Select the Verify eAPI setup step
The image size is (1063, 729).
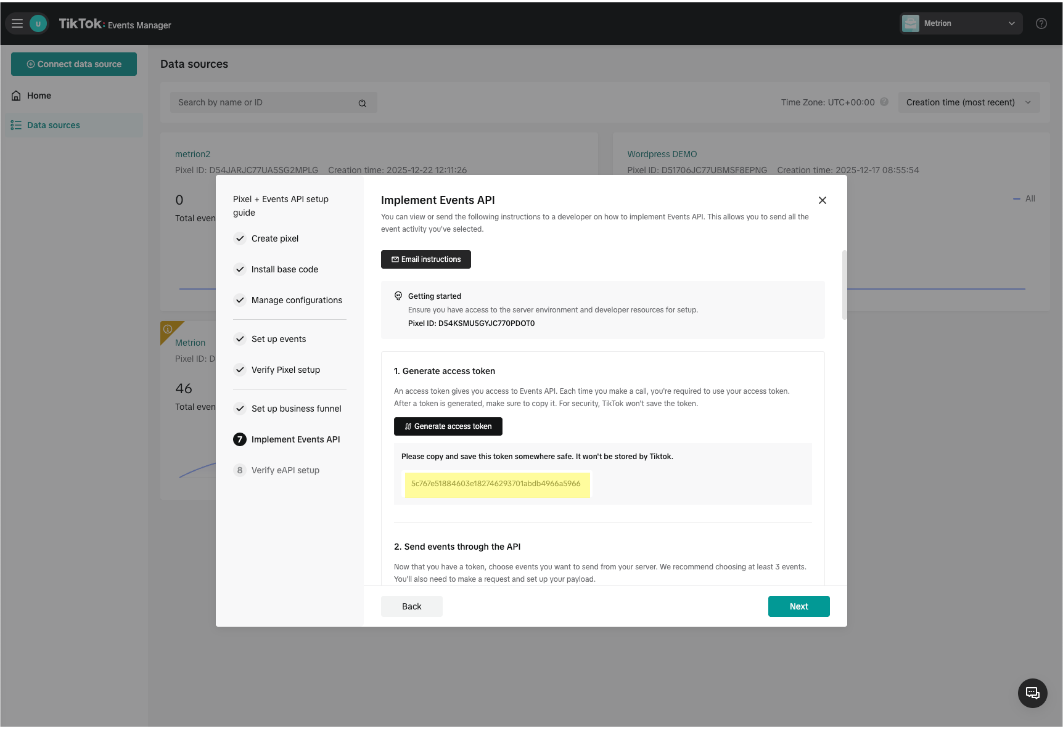tap(285, 470)
